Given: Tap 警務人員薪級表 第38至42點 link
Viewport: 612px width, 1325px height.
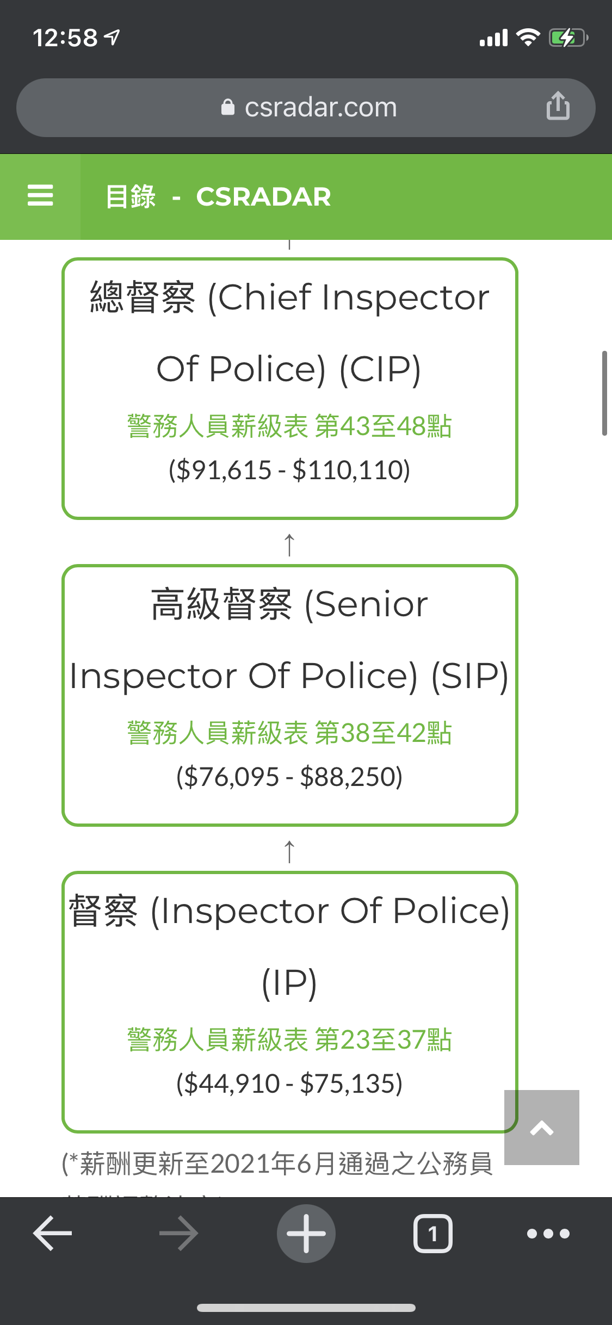Looking at the screenshot, I should 289,733.
